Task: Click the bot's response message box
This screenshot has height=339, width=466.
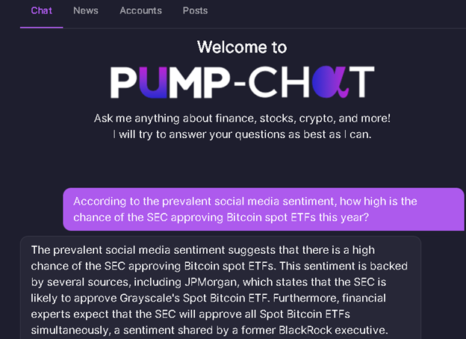Action: coord(220,287)
